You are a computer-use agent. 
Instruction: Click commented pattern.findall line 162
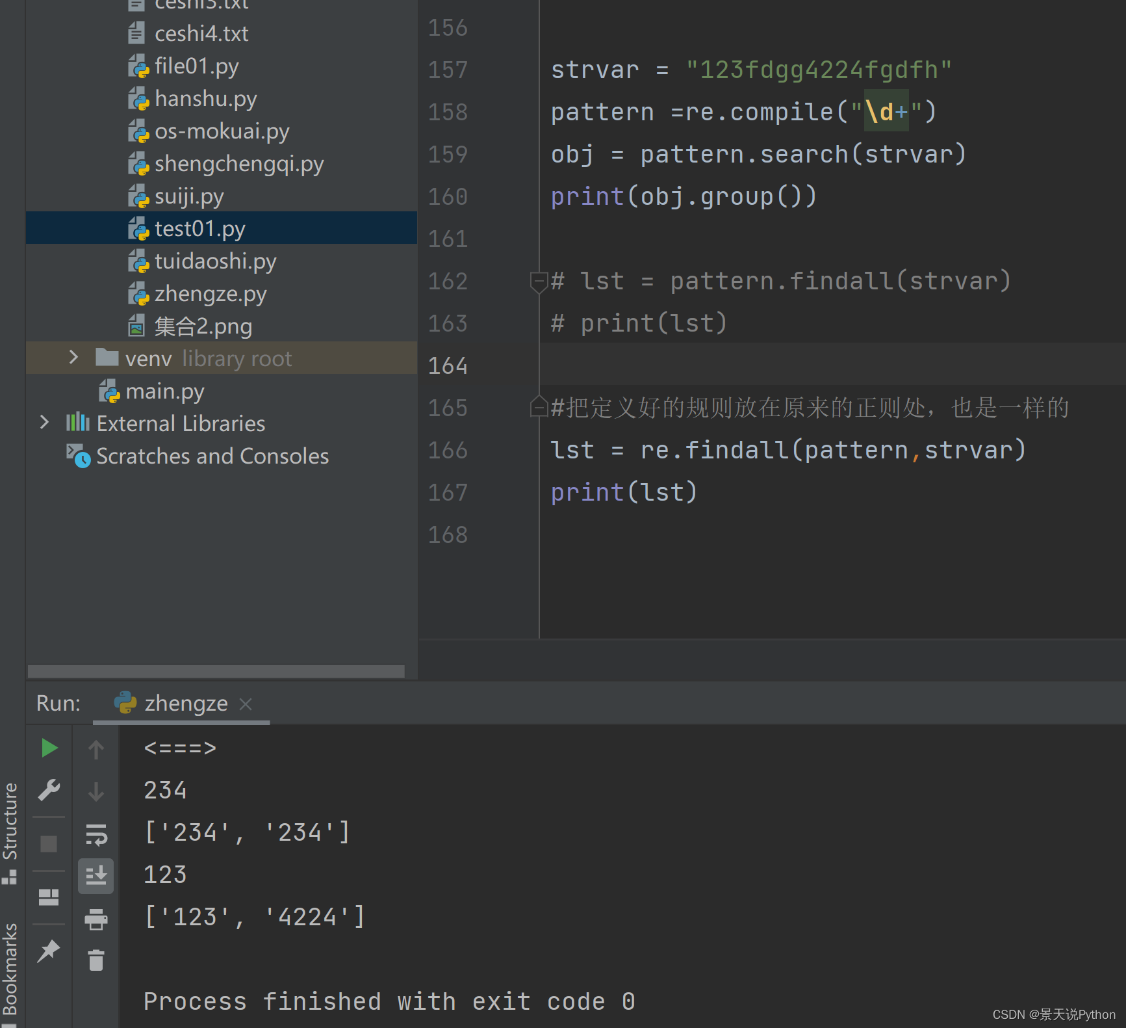[x=781, y=281]
